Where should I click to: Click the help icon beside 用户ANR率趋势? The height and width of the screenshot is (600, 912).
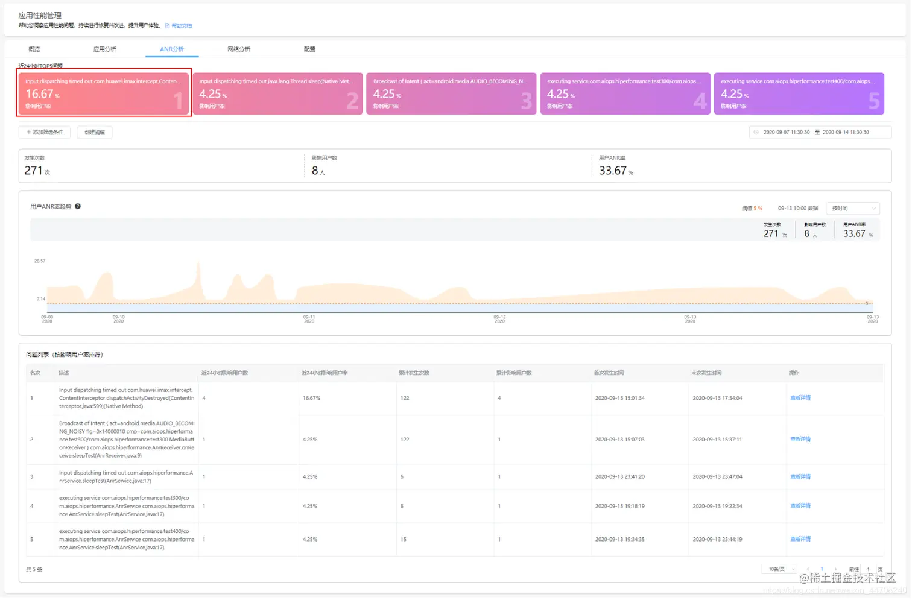tap(78, 206)
